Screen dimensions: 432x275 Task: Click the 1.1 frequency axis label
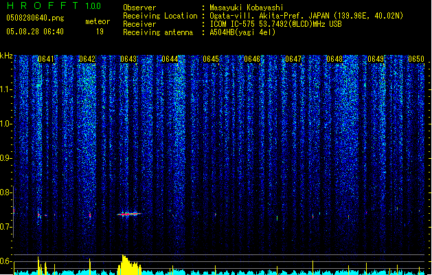(6, 89)
